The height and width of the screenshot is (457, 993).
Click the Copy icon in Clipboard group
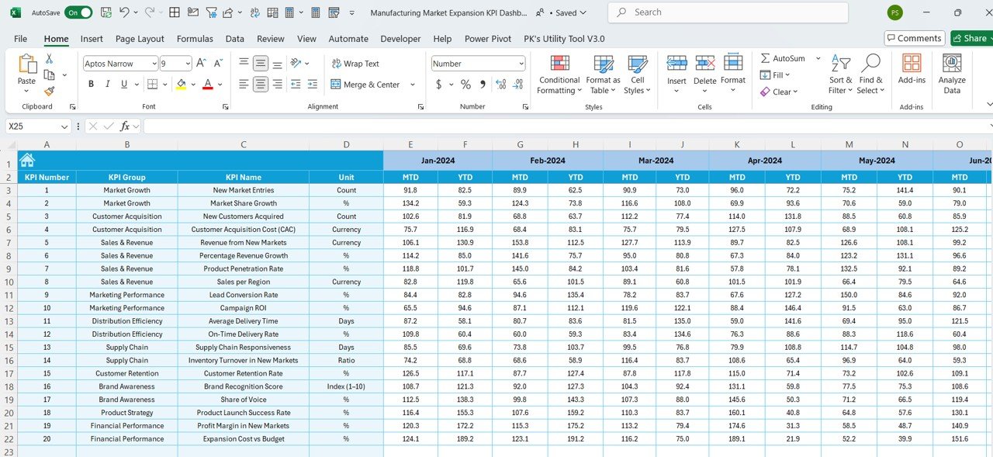[x=49, y=74]
